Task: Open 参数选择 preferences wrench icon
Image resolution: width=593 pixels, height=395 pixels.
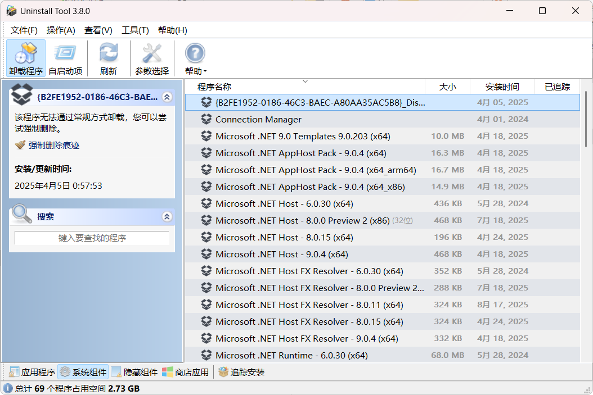Action: click(x=152, y=58)
